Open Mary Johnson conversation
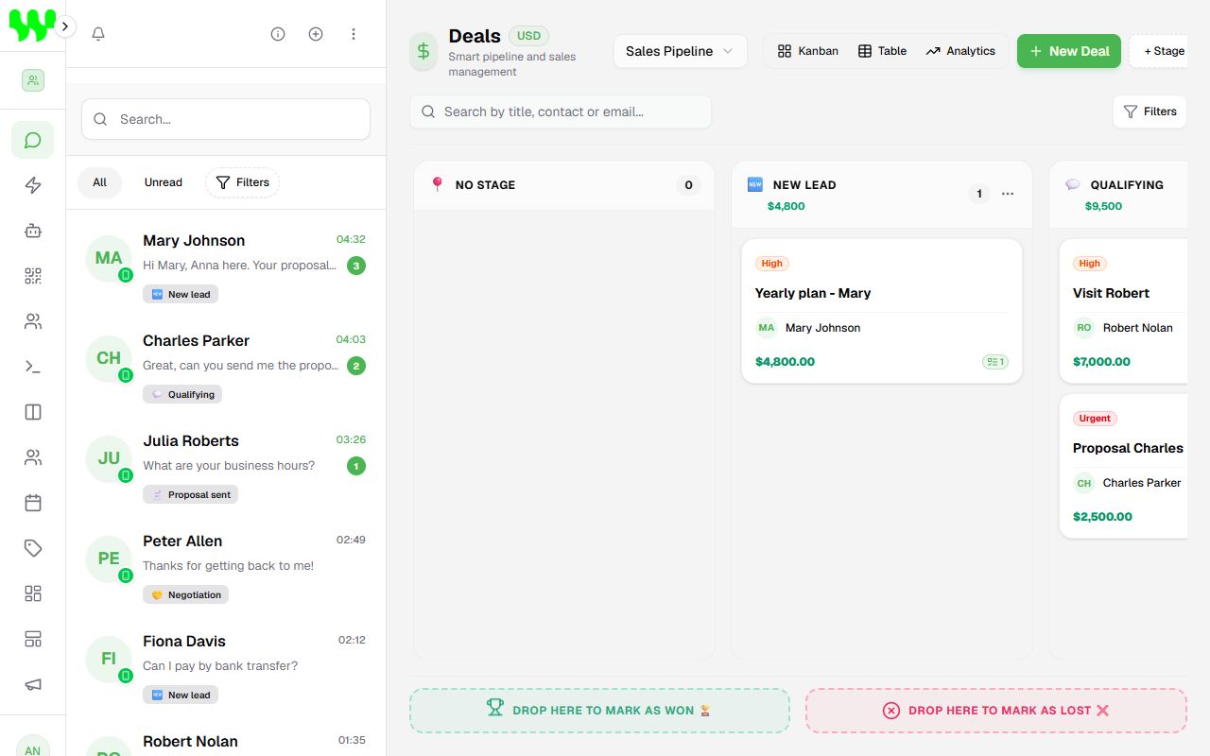 [226, 267]
